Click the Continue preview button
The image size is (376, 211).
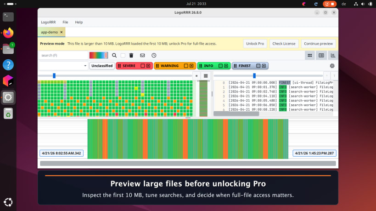click(x=318, y=44)
